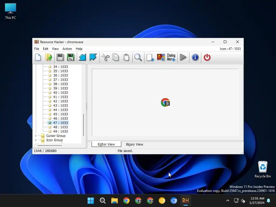276x207 pixels.
Task: Select tree item 48 : 1033
Action: 60,127
